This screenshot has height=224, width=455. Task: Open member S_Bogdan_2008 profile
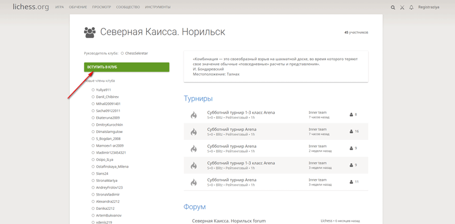108,139
